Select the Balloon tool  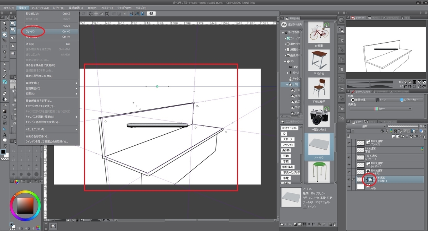pyautogui.click(x=5, y=140)
